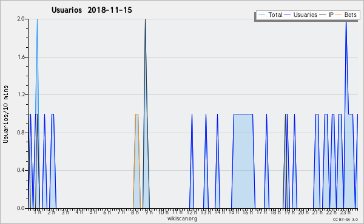Click the chart title Usuarios 2018-11-15
Image resolution: width=364 pixels, height=224 pixels.
click(92, 10)
